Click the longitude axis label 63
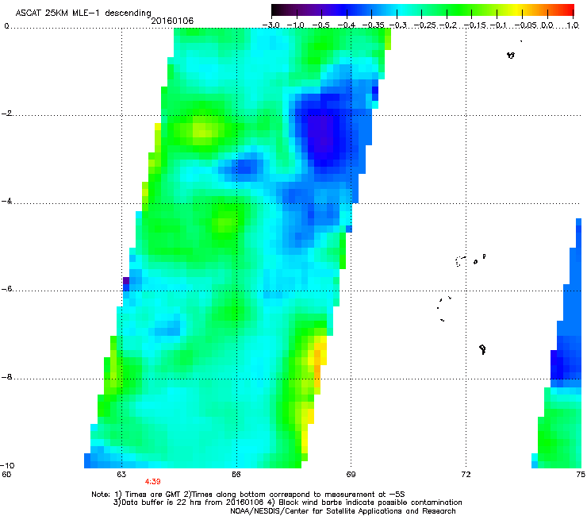Viewport: 587px width, 516px height. tap(121, 475)
